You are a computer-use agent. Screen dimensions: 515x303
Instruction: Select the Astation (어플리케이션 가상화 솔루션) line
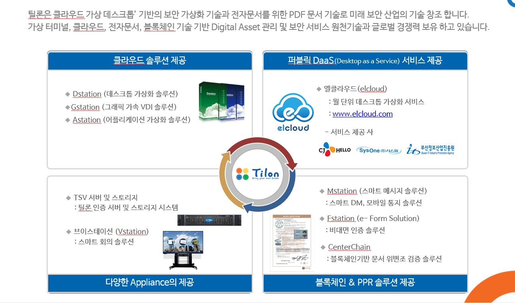[x=131, y=120]
